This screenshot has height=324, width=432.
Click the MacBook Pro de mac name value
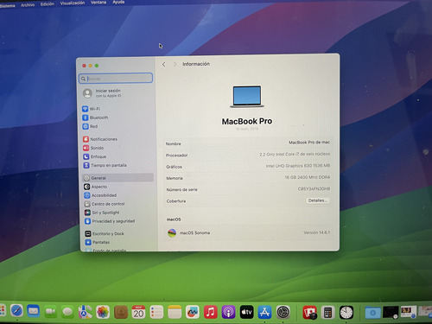pyautogui.click(x=309, y=143)
